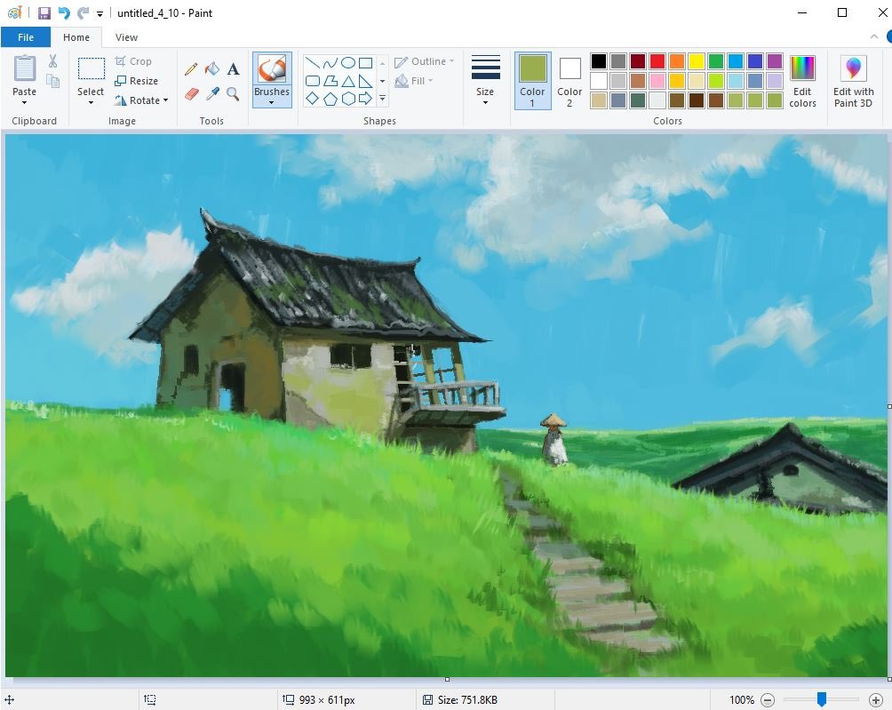The height and width of the screenshot is (710, 892).
Task: Click the Paint app icon in title bar
Action: coord(15,13)
